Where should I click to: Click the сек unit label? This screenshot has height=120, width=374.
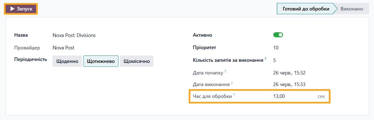[x=321, y=97]
